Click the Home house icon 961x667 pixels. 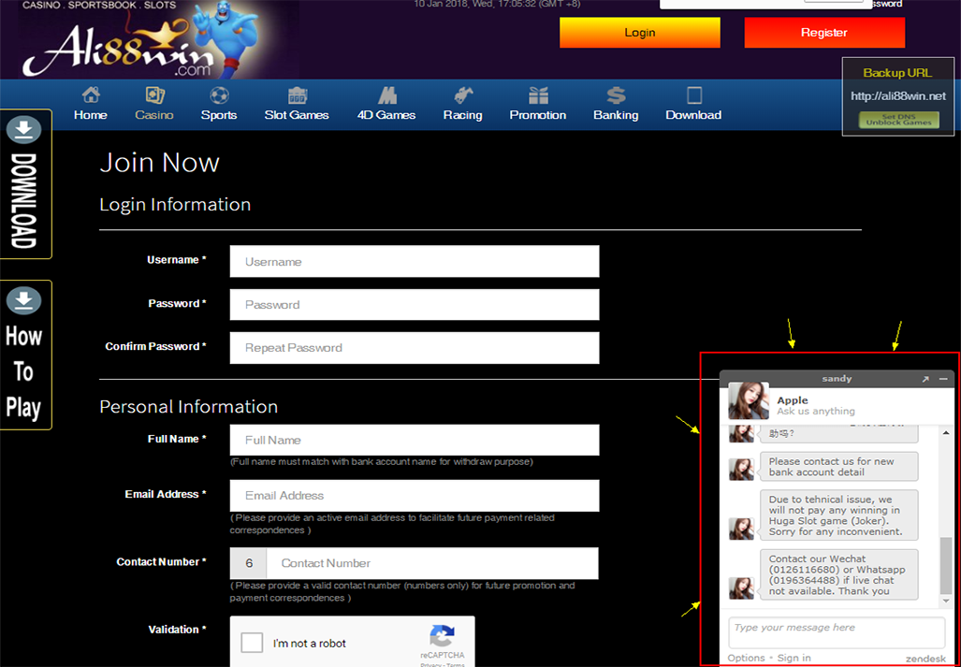(x=91, y=95)
